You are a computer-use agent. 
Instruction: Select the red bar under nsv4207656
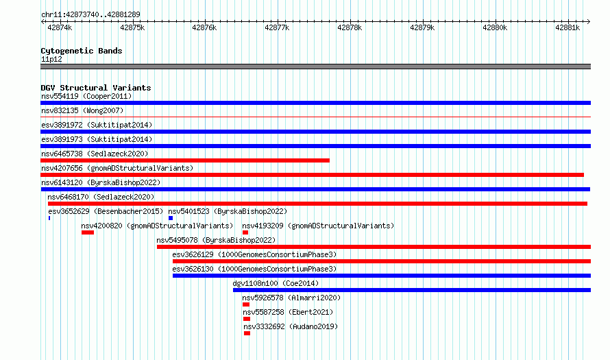(313, 175)
